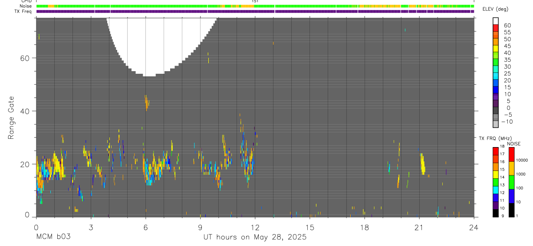Pick the white top swatch of ELEV bar
Screen dimensions: 533x246
[495, 21]
